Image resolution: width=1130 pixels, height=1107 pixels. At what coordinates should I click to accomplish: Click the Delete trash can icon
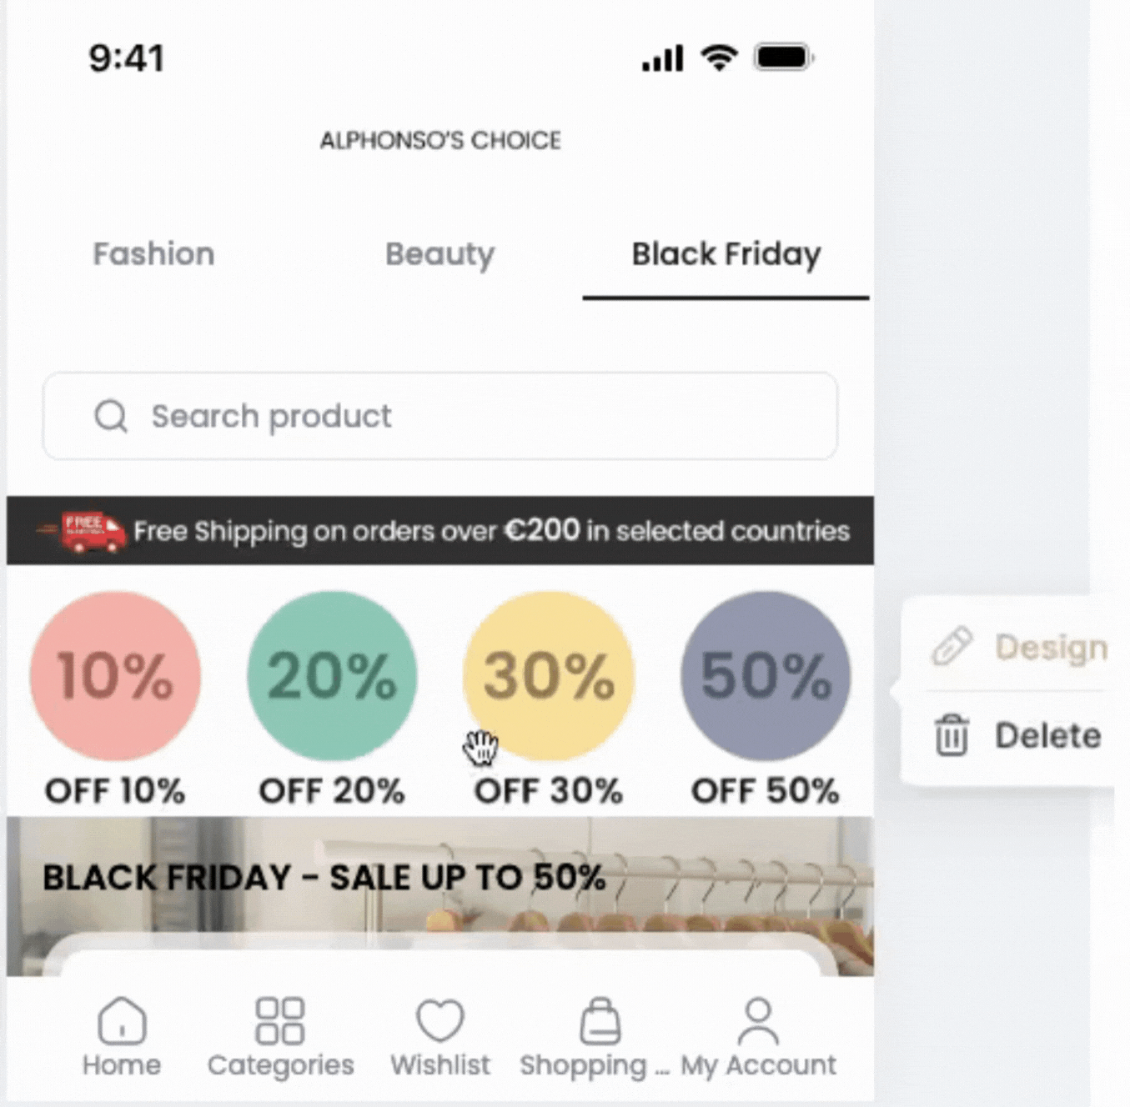952,735
